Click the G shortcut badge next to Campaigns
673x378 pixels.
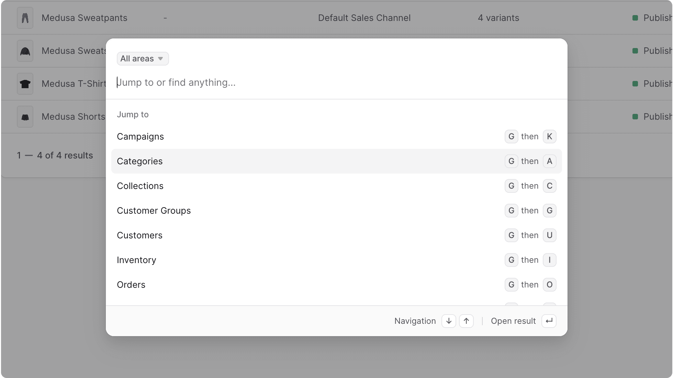(511, 136)
